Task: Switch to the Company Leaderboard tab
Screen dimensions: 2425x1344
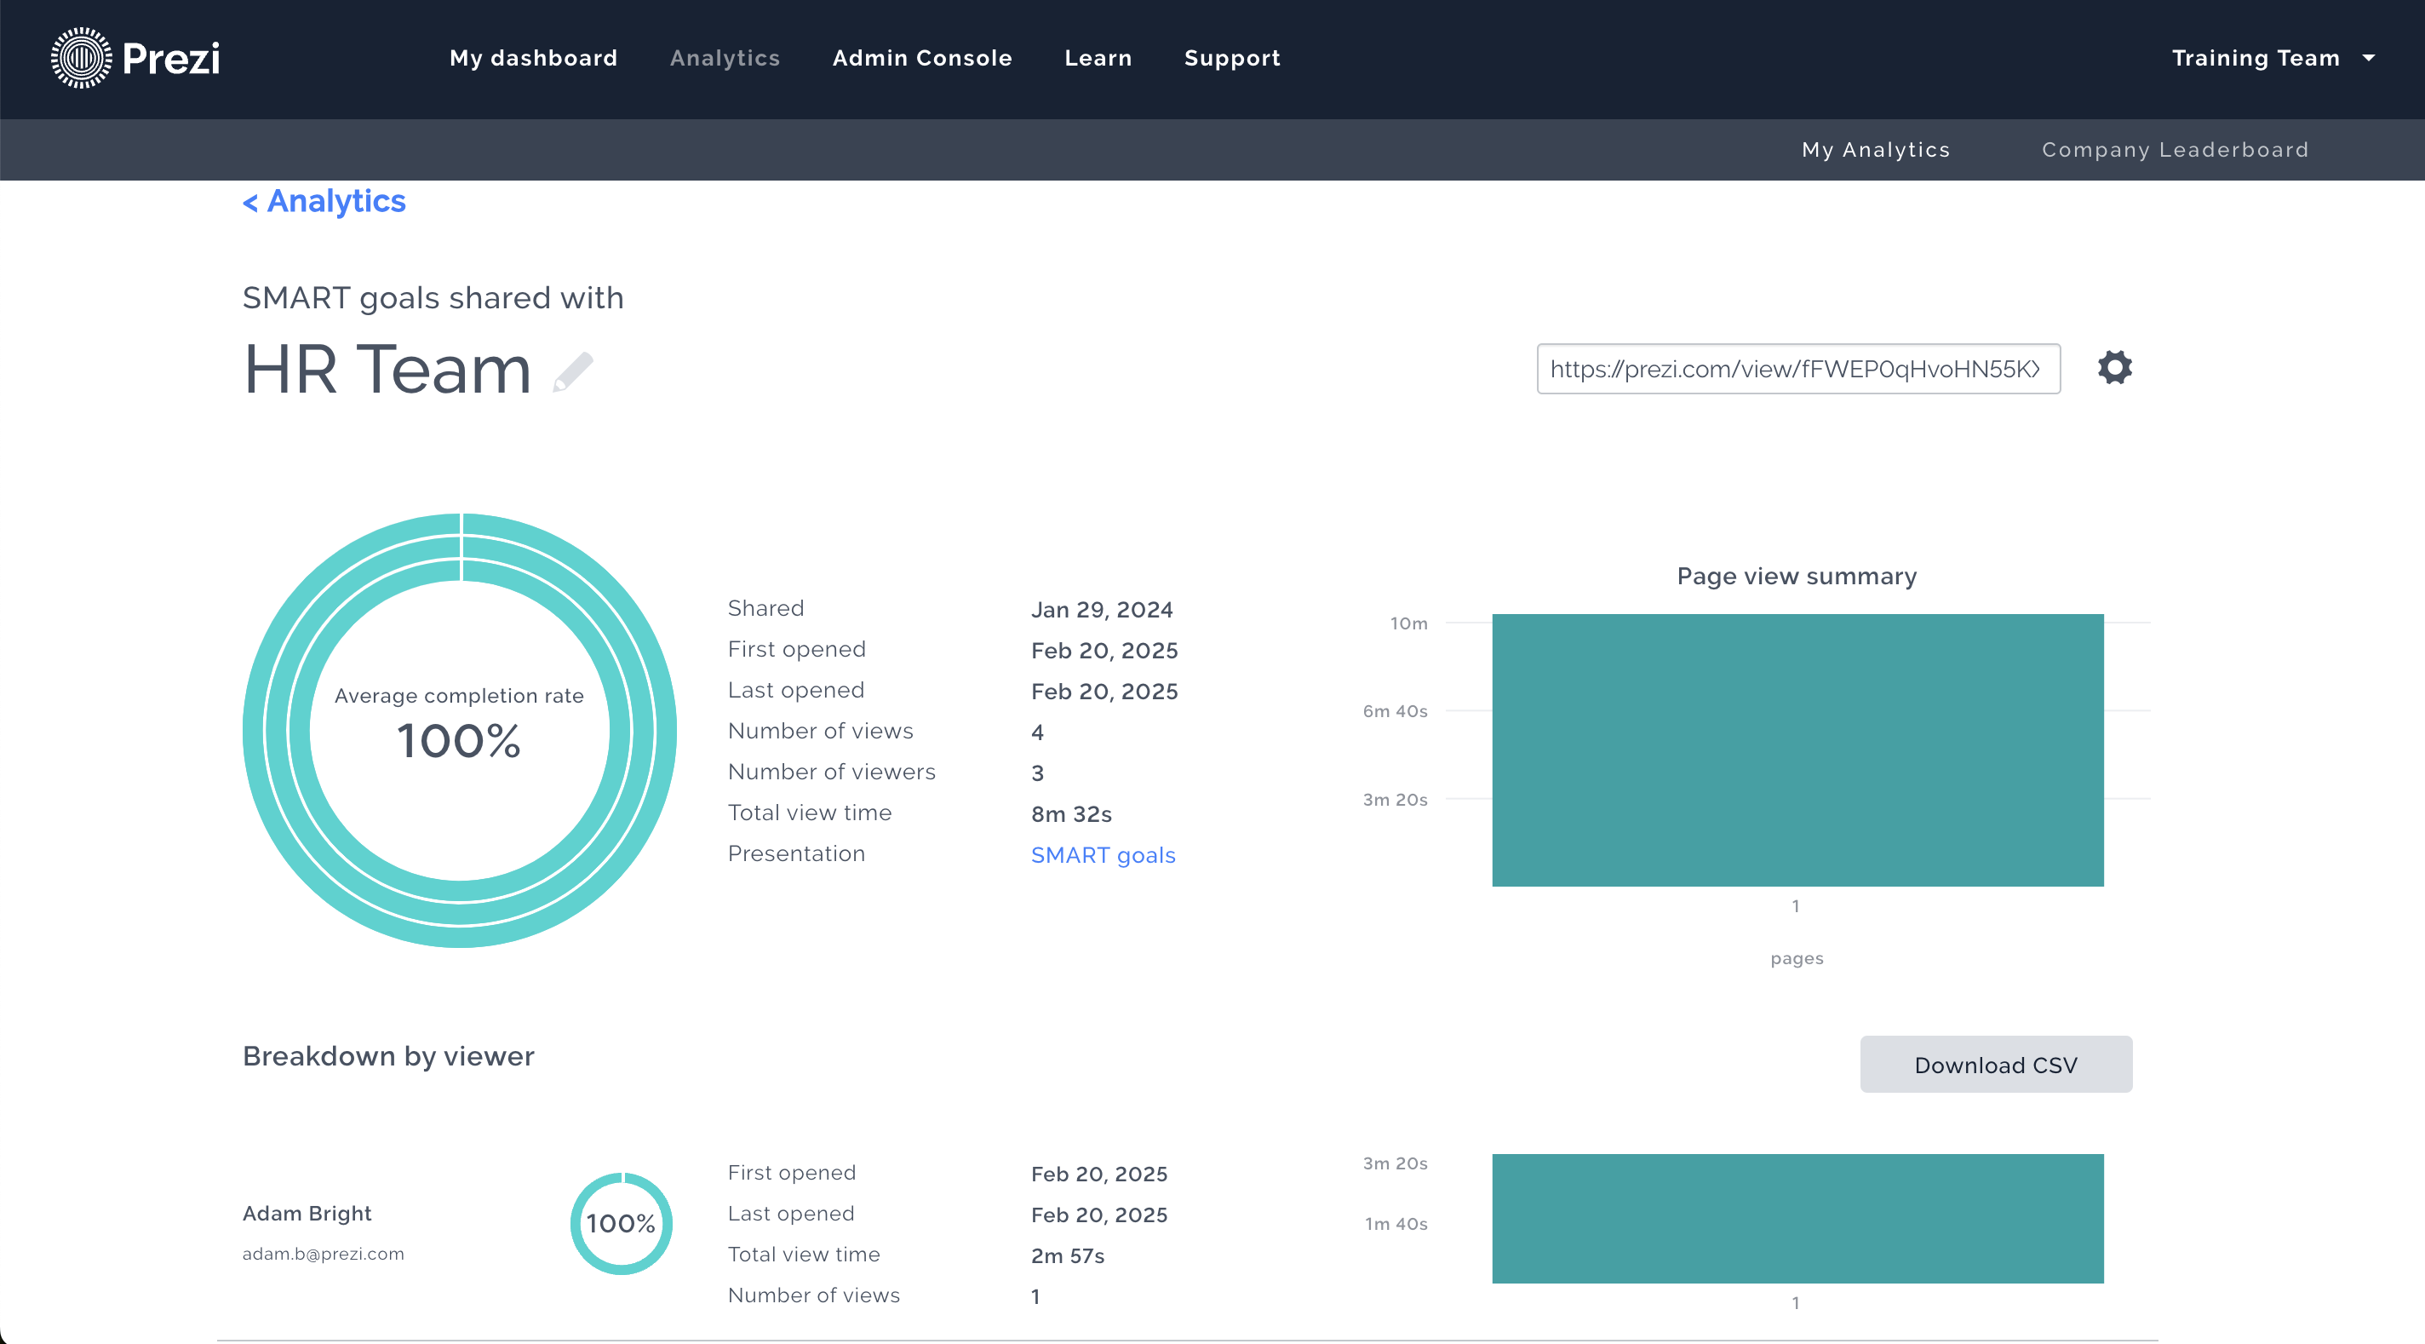Action: coord(2175,150)
